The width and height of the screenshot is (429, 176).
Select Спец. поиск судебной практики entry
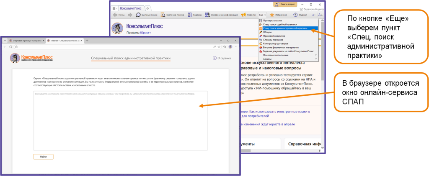click(288, 24)
